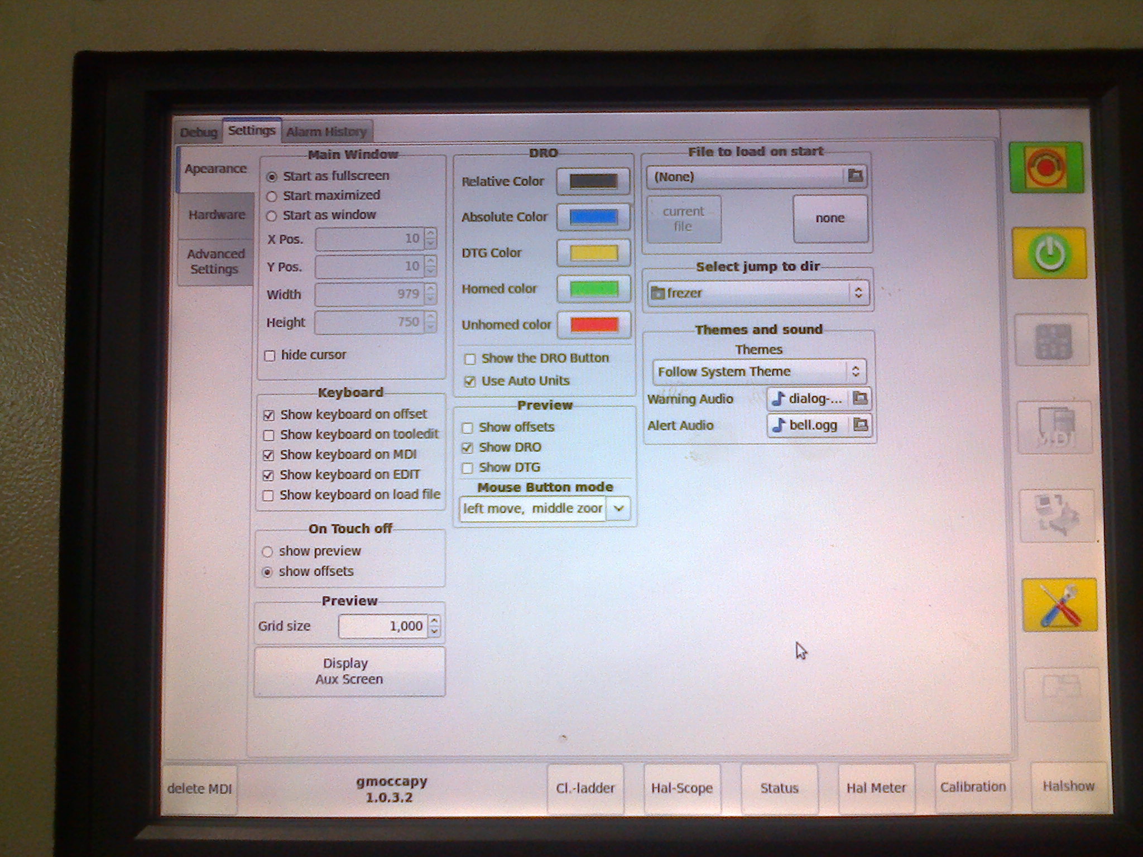Click the green machine power icon
The height and width of the screenshot is (857, 1143).
[1049, 253]
